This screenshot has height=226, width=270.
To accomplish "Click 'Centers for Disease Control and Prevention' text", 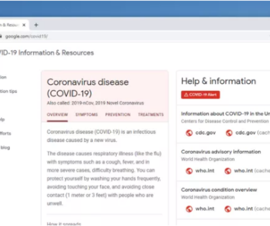I will coord(225,121).
